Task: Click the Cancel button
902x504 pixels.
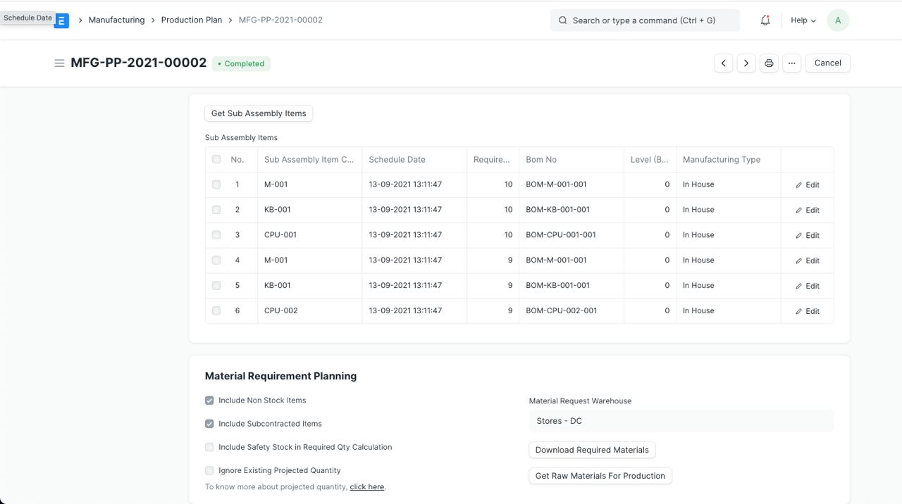Action: pos(828,63)
